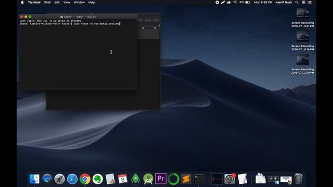Open the waveform app icon in Dock
The height and width of the screenshot is (187, 333).
217,179
